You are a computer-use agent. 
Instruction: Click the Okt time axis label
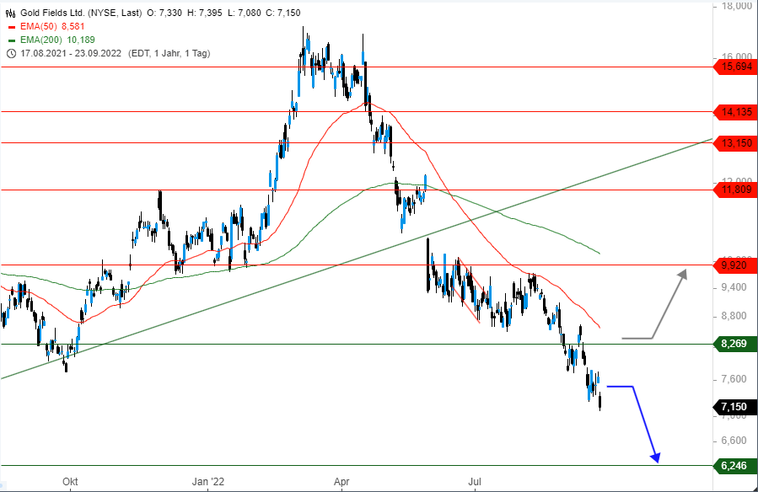click(x=70, y=482)
